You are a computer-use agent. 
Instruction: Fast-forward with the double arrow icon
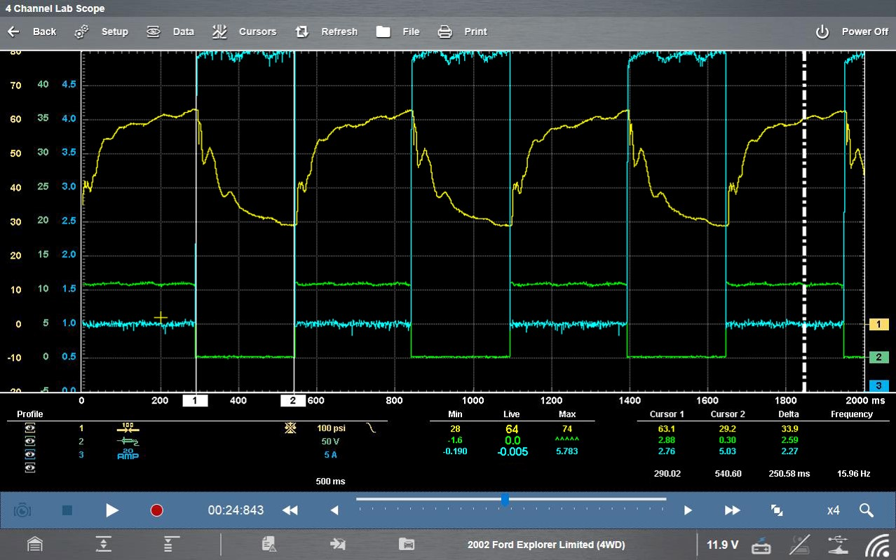click(x=732, y=510)
